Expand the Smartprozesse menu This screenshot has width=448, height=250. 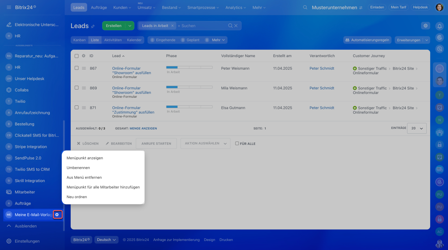click(x=203, y=7)
